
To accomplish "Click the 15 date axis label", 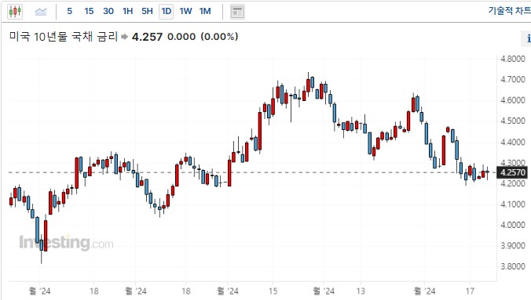I will point(273,291).
